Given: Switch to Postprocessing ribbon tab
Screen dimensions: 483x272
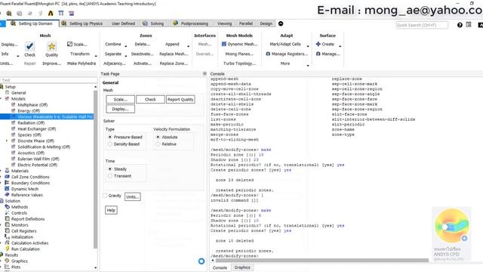Looking at the screenshot, I should tap(191, 23).
